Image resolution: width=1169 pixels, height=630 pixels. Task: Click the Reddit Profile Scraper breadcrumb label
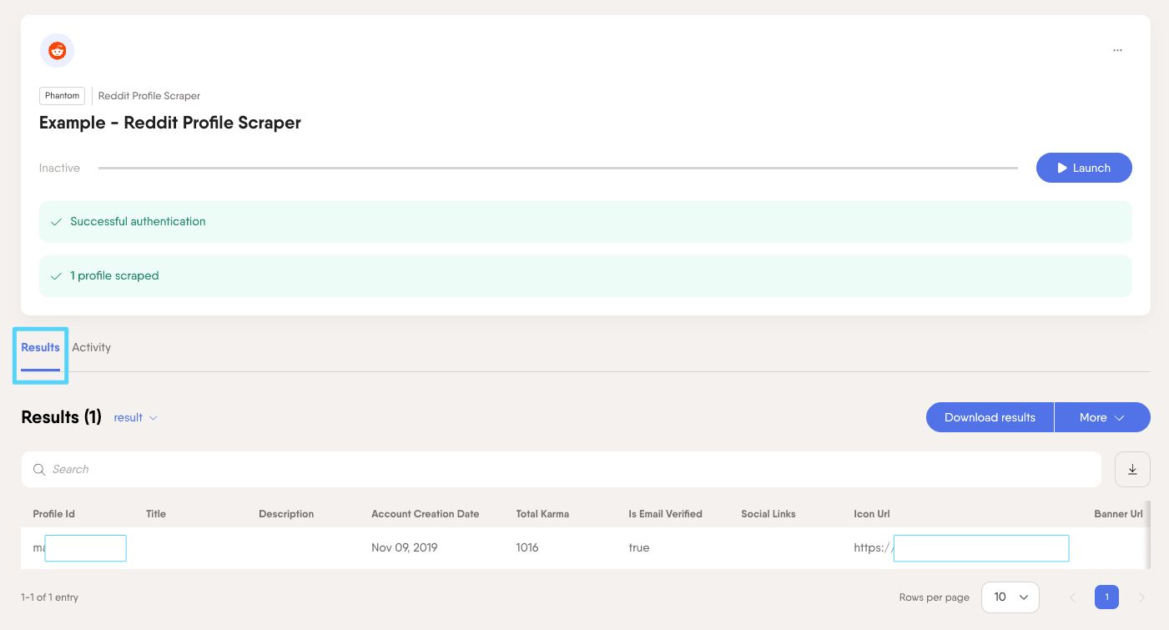149,96
